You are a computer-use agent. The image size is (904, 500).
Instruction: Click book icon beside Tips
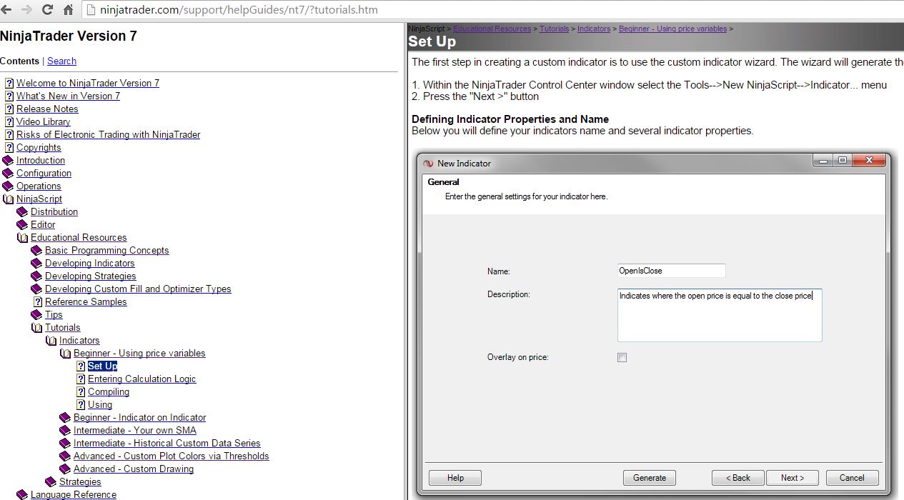(36, 314)
